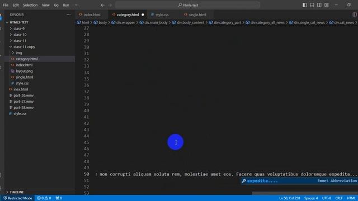Change HTML language mode
The width and height of the screenshot is (358, 201).
click(351, 198)
